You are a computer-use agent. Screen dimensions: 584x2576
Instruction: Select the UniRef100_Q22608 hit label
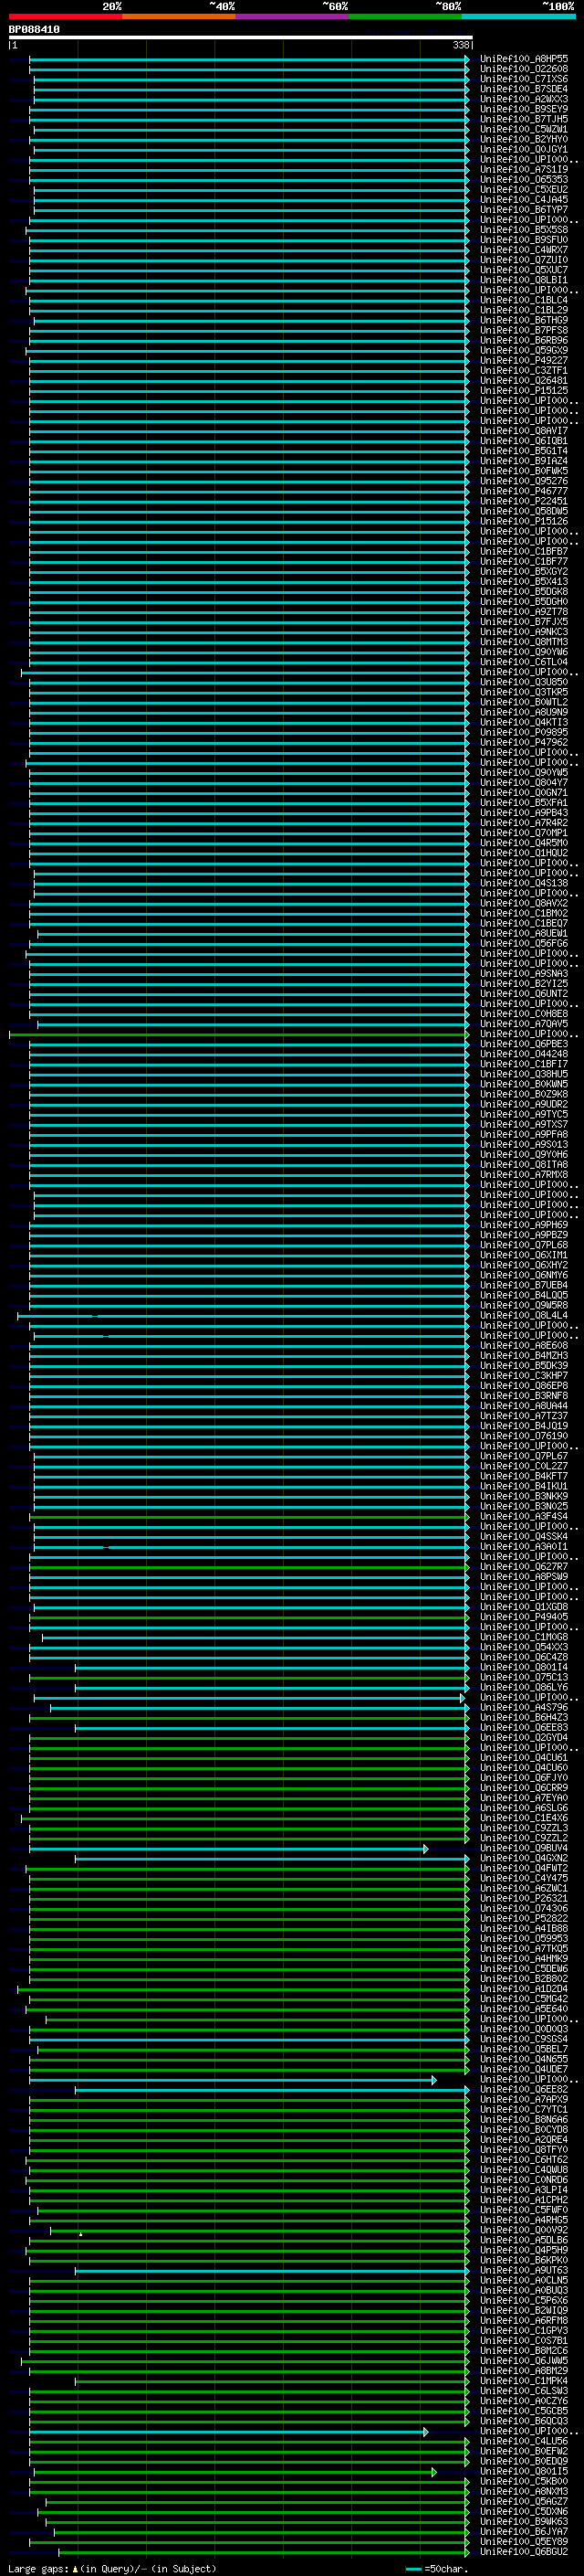coord(523,69)
